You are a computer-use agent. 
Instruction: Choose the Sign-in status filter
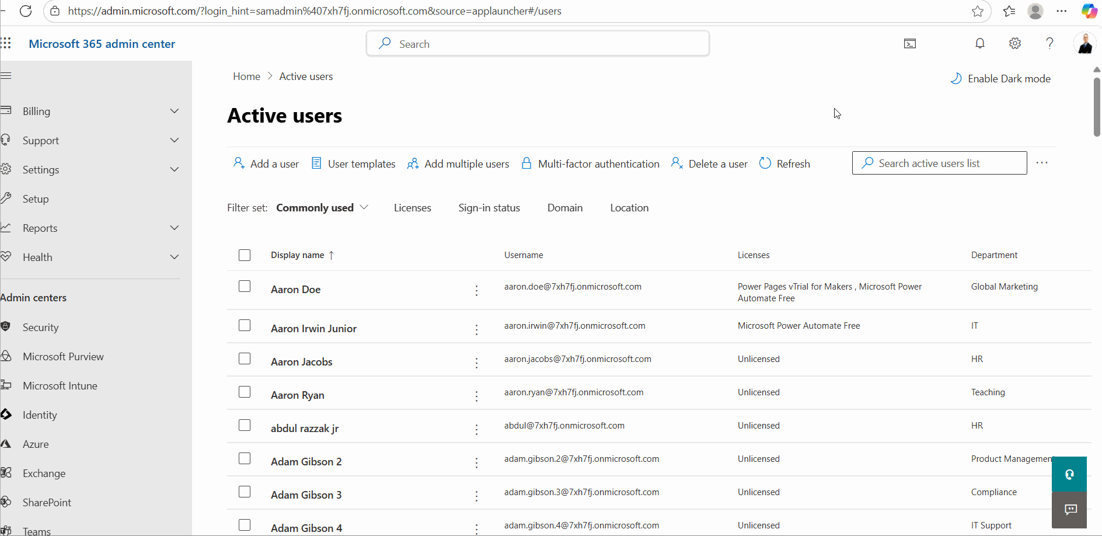coord(489,208)
